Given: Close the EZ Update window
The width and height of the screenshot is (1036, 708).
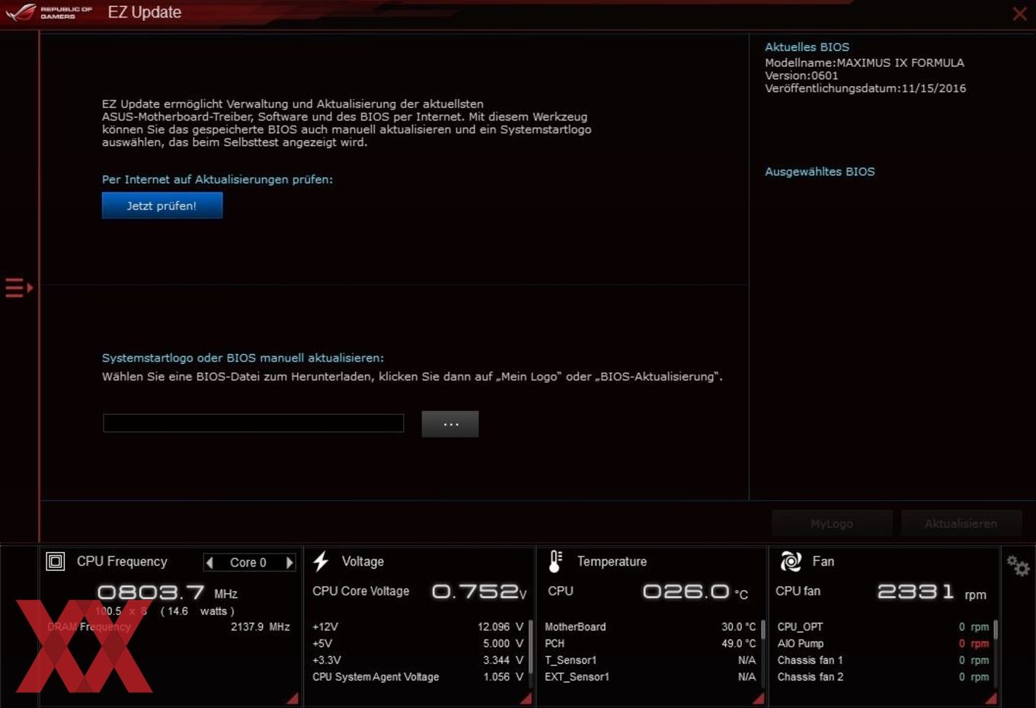Looking at the screenshot, I should point(1019,14).
